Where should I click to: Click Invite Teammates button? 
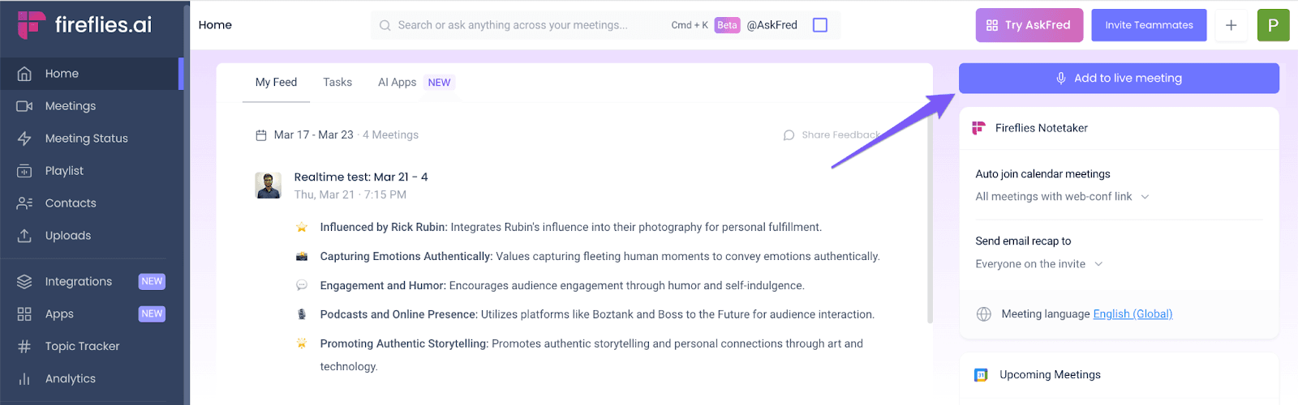click(x=1149, y=25)
